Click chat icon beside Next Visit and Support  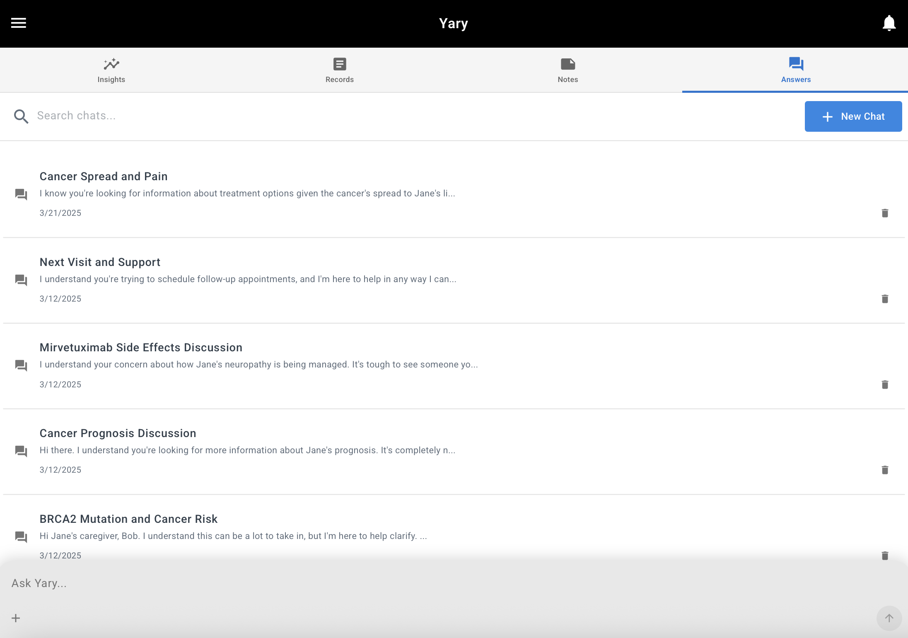tap(21, 280)
